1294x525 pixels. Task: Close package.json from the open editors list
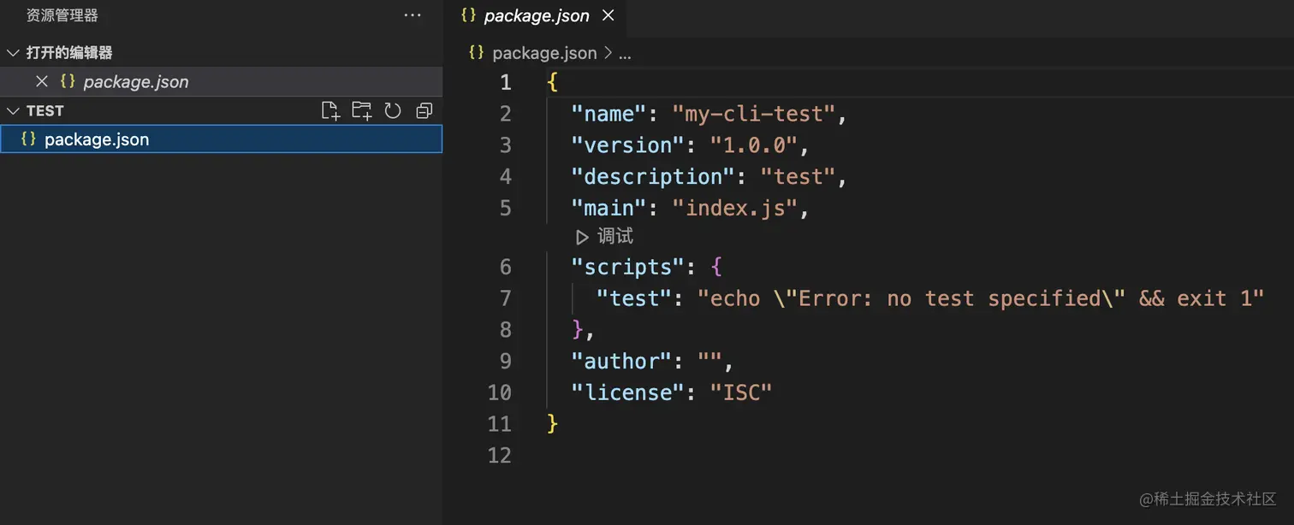(x=41, y=81)
